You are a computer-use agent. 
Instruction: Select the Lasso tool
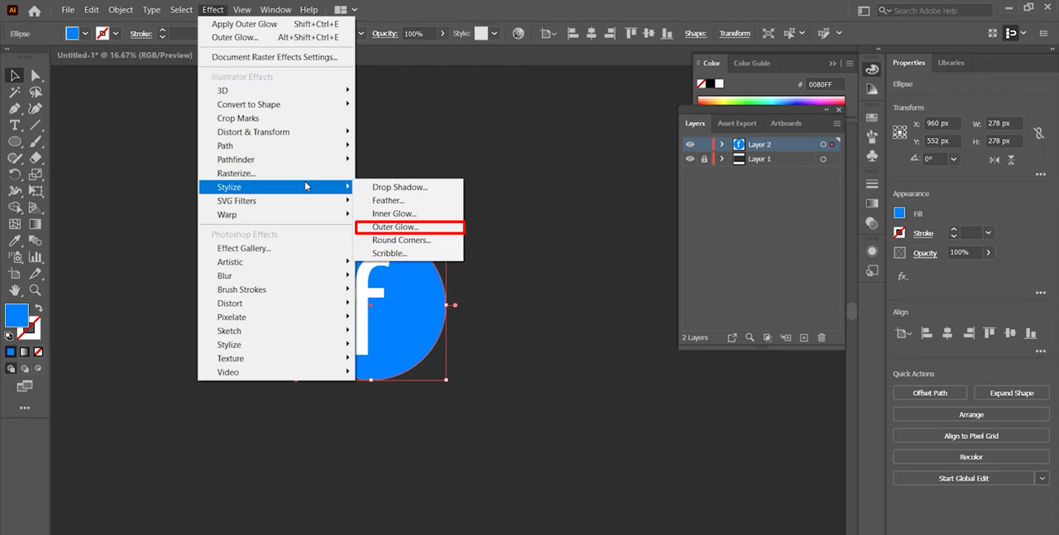[36, 92]
